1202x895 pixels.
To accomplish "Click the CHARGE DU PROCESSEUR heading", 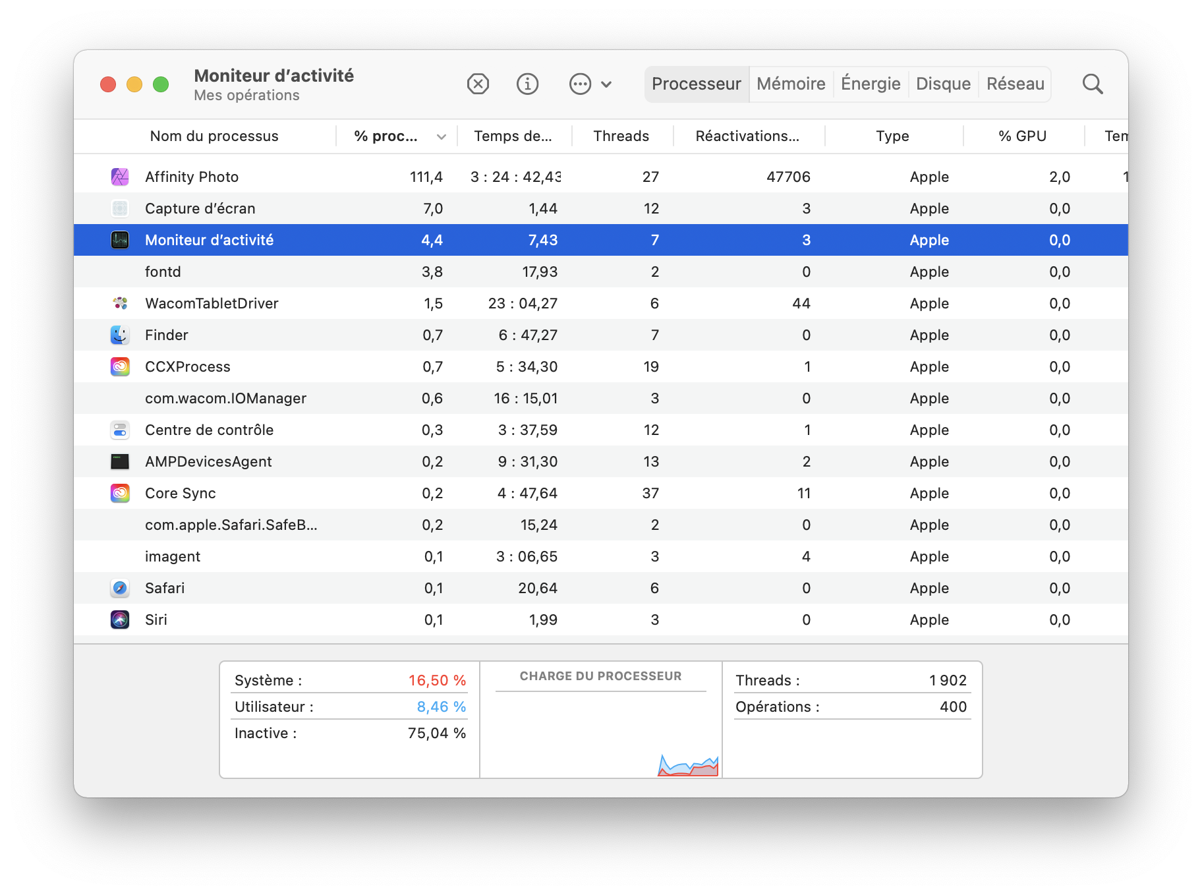I will [x=600, y=676].
